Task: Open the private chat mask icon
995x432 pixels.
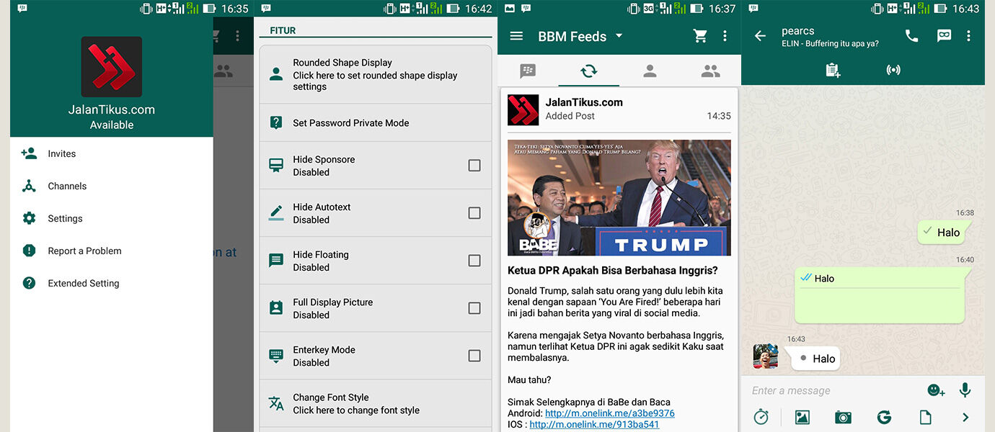Action: click(944, 36)
